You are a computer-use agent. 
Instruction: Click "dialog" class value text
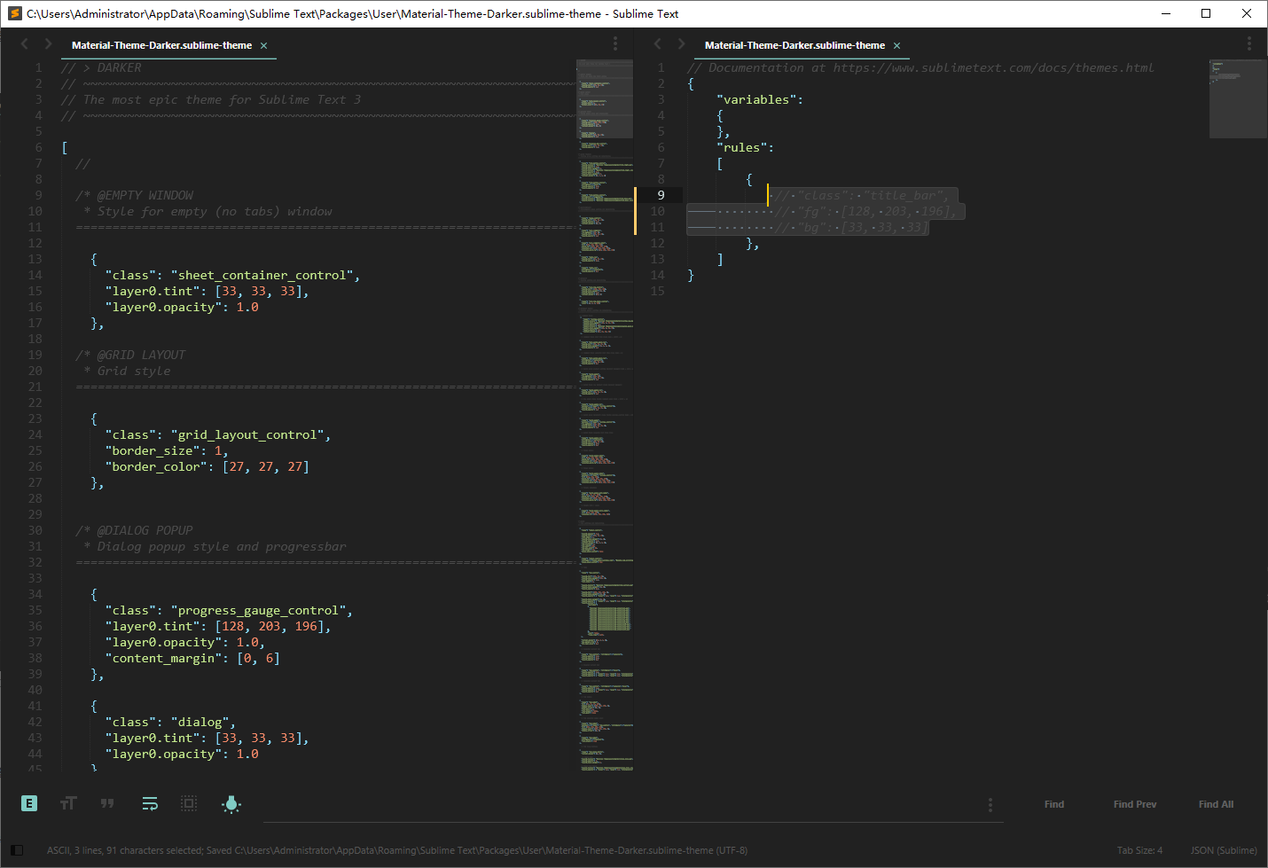[200, 722]
